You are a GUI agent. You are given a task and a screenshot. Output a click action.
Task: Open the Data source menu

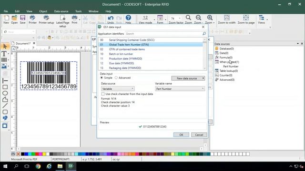(61, 11)
